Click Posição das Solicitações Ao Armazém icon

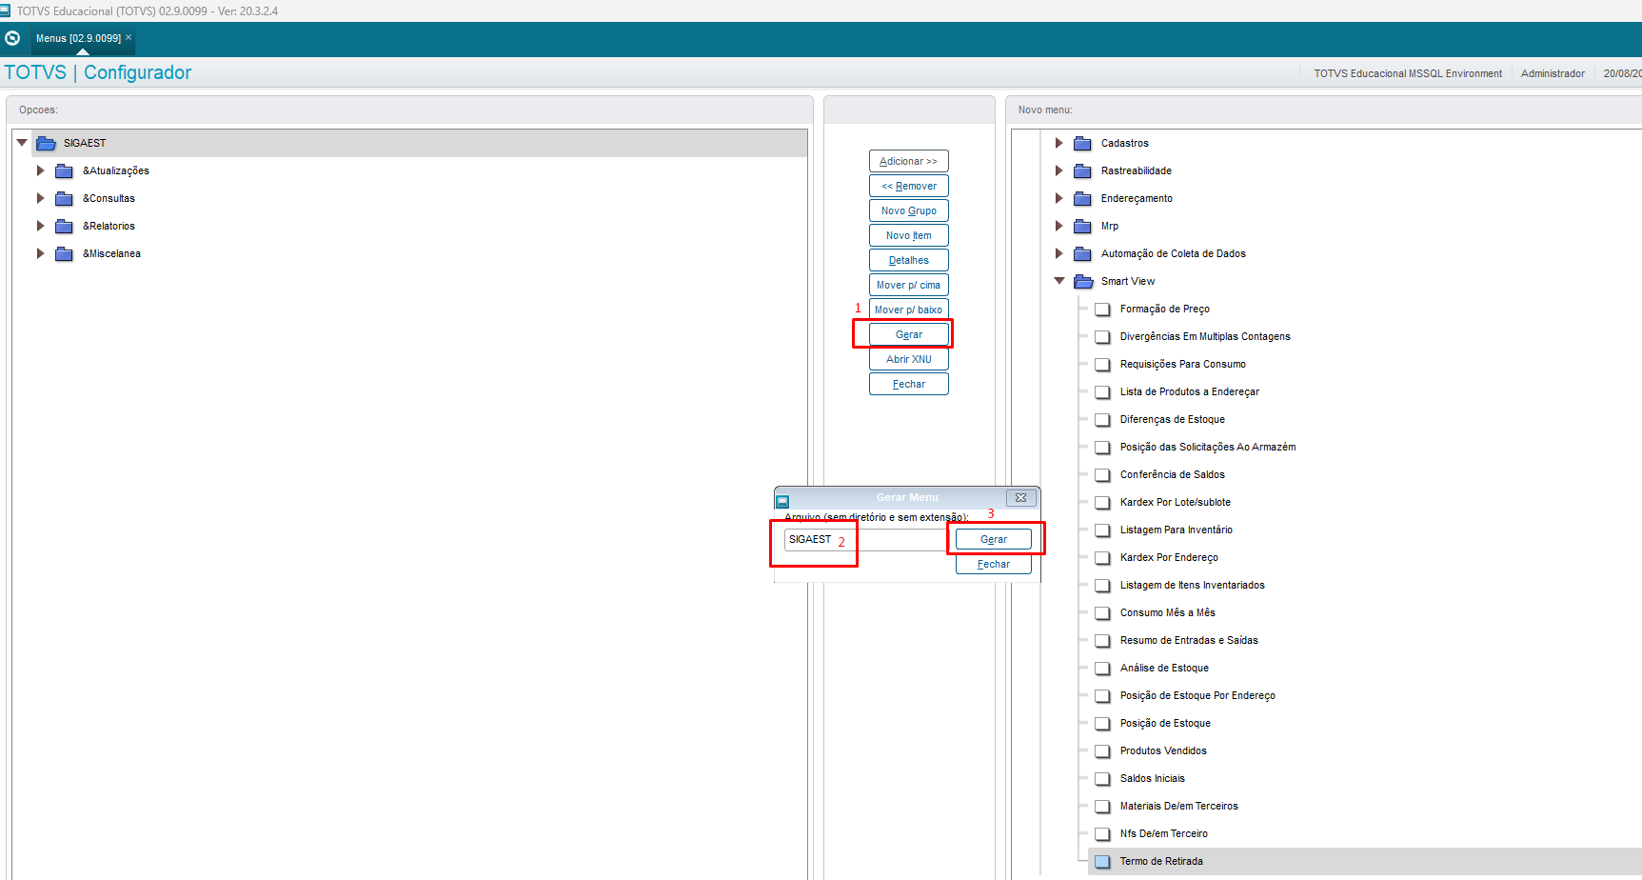[1102, 447]
